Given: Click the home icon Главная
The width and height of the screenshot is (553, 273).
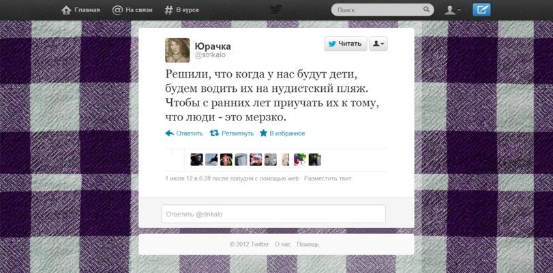Looking at the screenshot, I should click(66, 10).
